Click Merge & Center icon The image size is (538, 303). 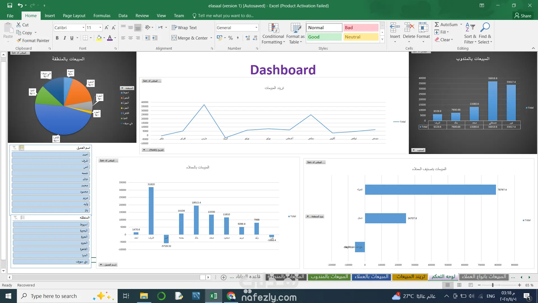(174, 38)
